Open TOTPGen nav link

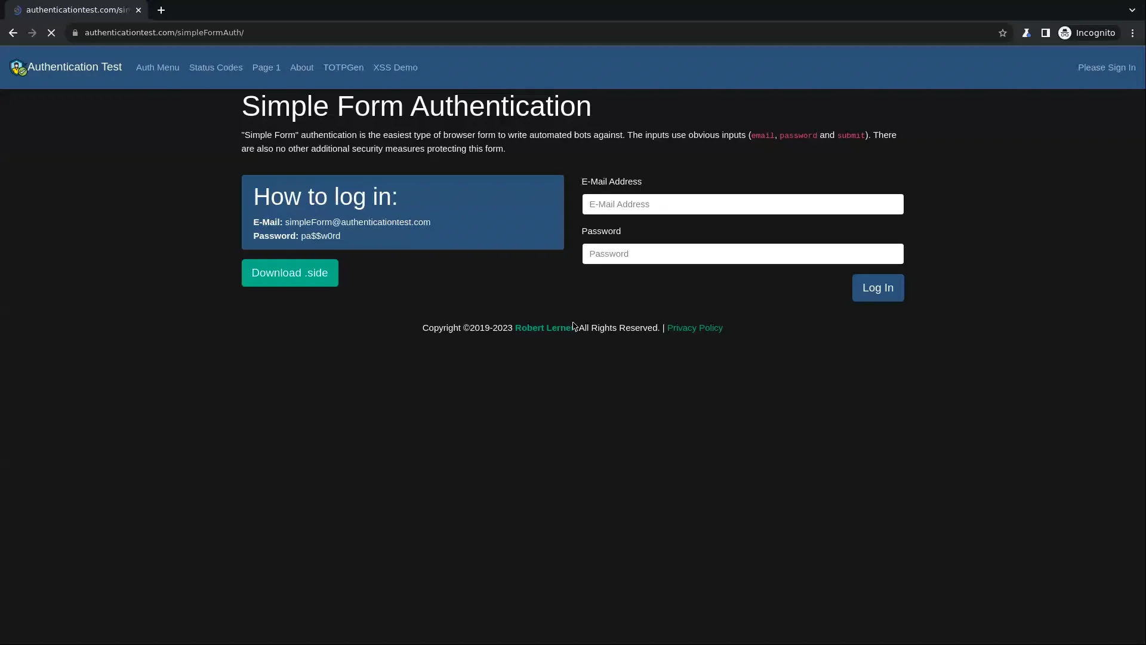[343, 67]
